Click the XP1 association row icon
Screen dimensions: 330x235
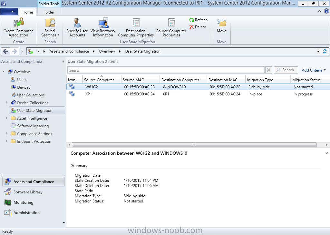click(x=72, y=94)
